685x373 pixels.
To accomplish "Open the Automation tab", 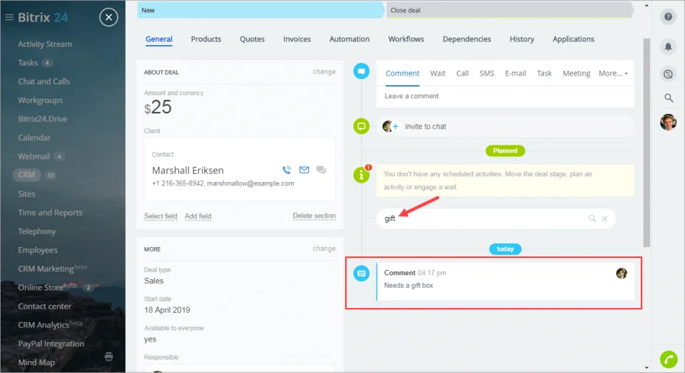I will click(349, 39).
